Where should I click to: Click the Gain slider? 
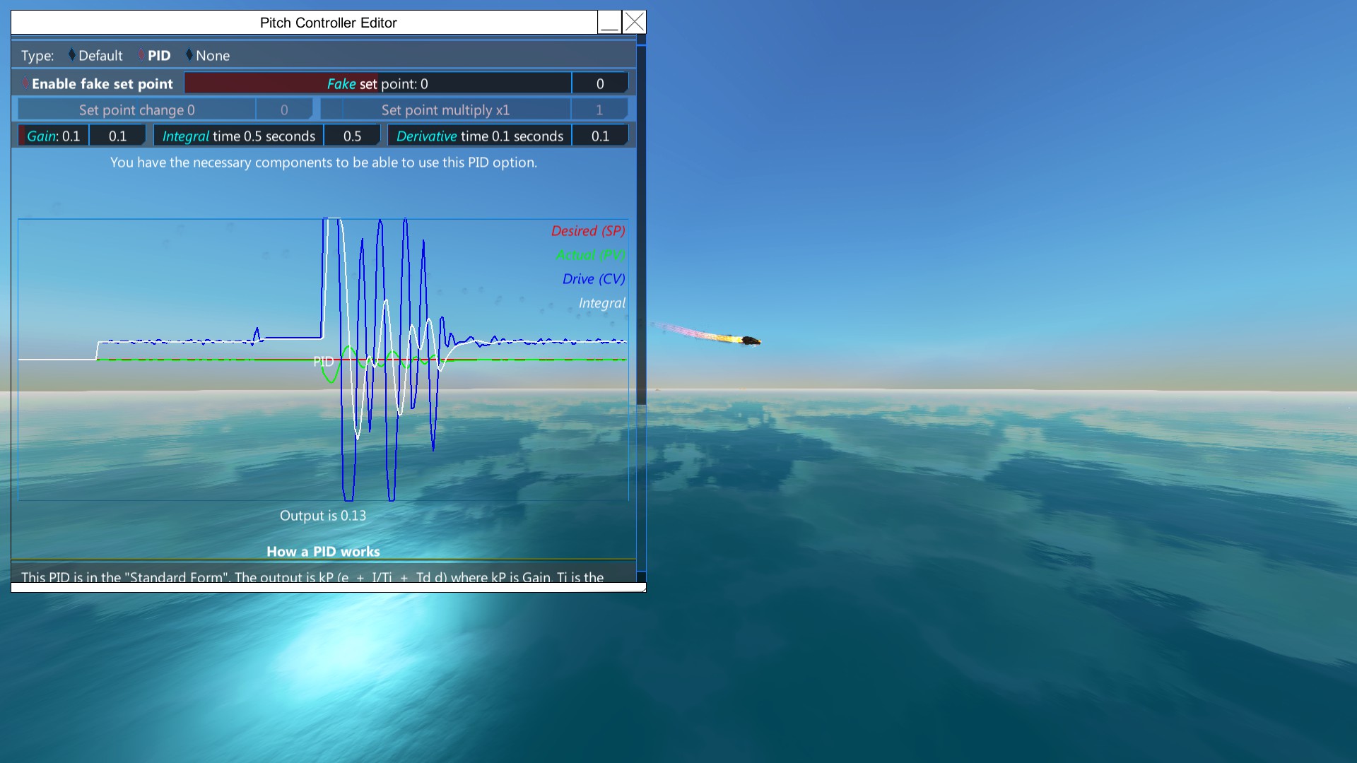coord(54,136)
